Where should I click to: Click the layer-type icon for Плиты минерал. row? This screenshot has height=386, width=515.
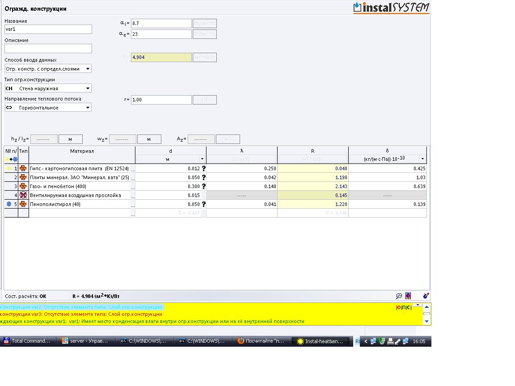(x=23, y=177)
